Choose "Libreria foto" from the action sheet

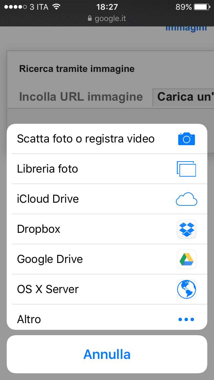[47, 169]
